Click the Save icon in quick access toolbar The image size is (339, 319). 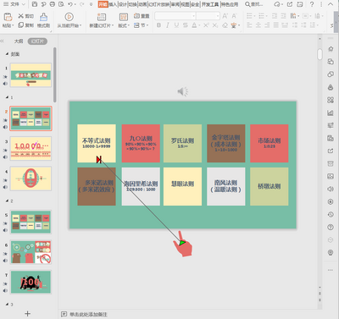pyautogui.click(x=35, y=4)
